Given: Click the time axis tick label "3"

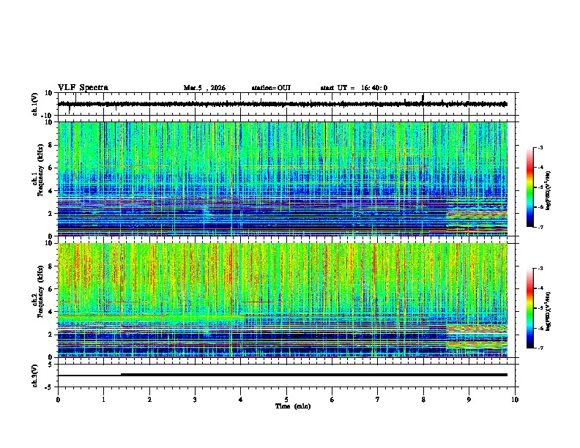Looking at the screenshot, I should 195,400.
